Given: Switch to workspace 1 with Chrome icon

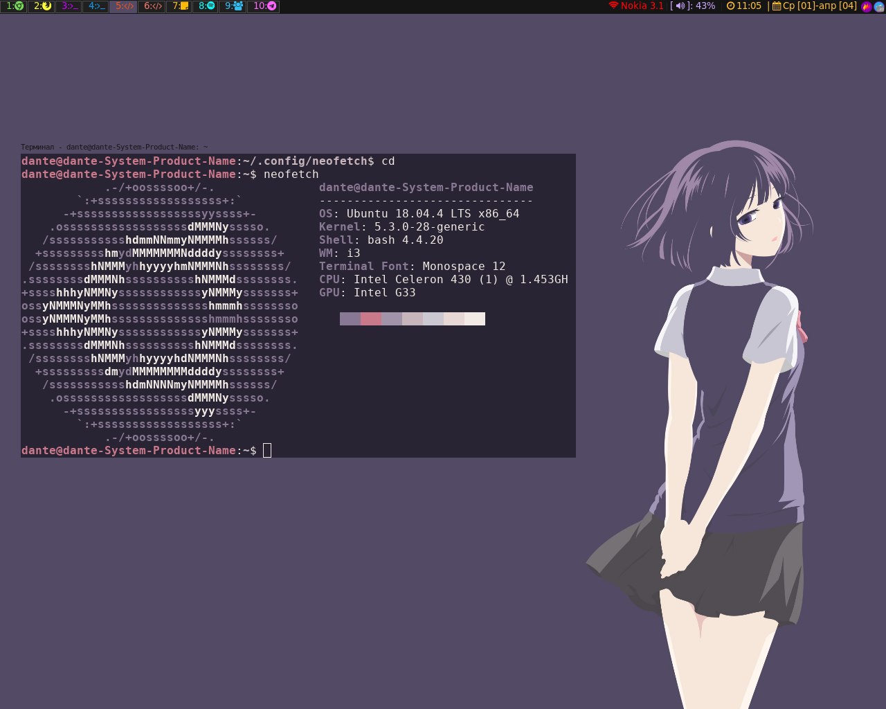Looking at the screenshot, I should 14,6.
